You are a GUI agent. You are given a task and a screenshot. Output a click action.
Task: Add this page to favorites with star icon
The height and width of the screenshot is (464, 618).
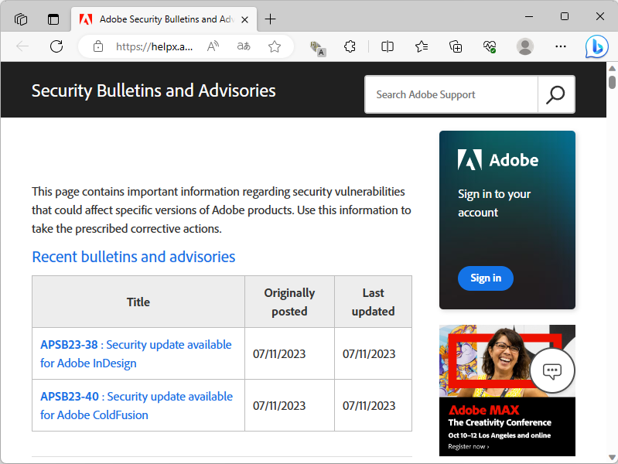275,46
